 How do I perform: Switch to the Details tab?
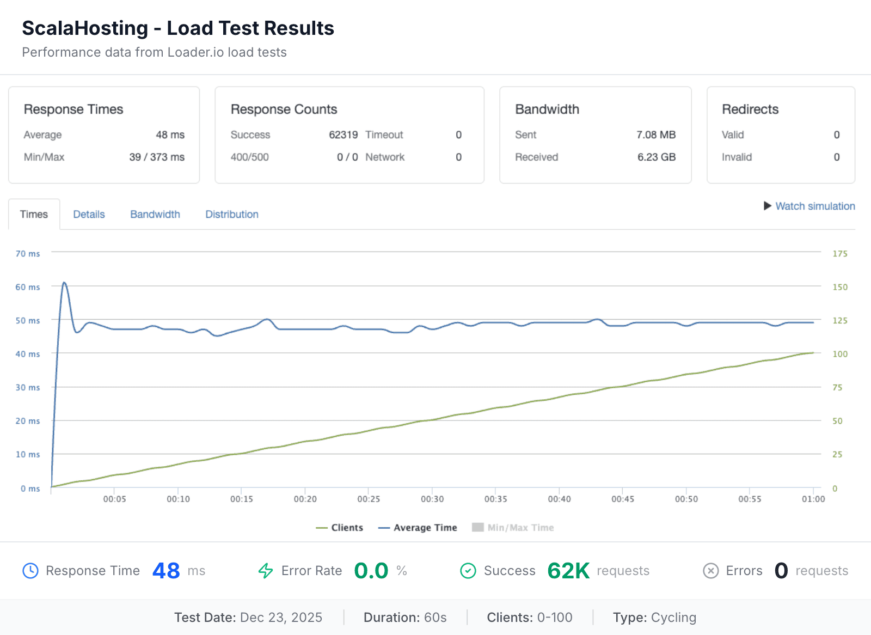coord(89,214)
